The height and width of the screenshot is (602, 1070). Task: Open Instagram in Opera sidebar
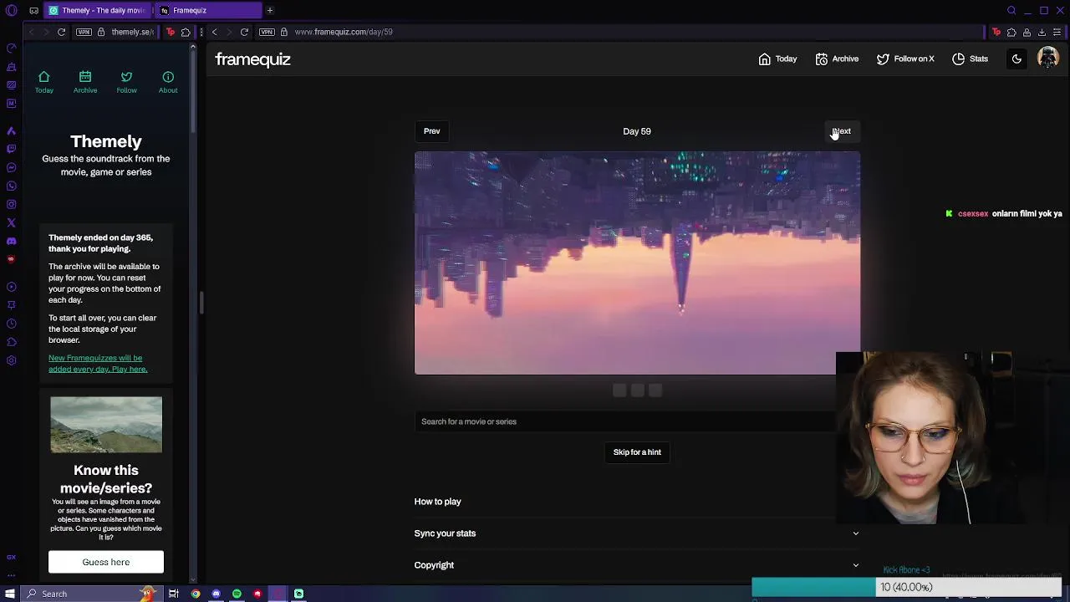click(x=11, y=204)
